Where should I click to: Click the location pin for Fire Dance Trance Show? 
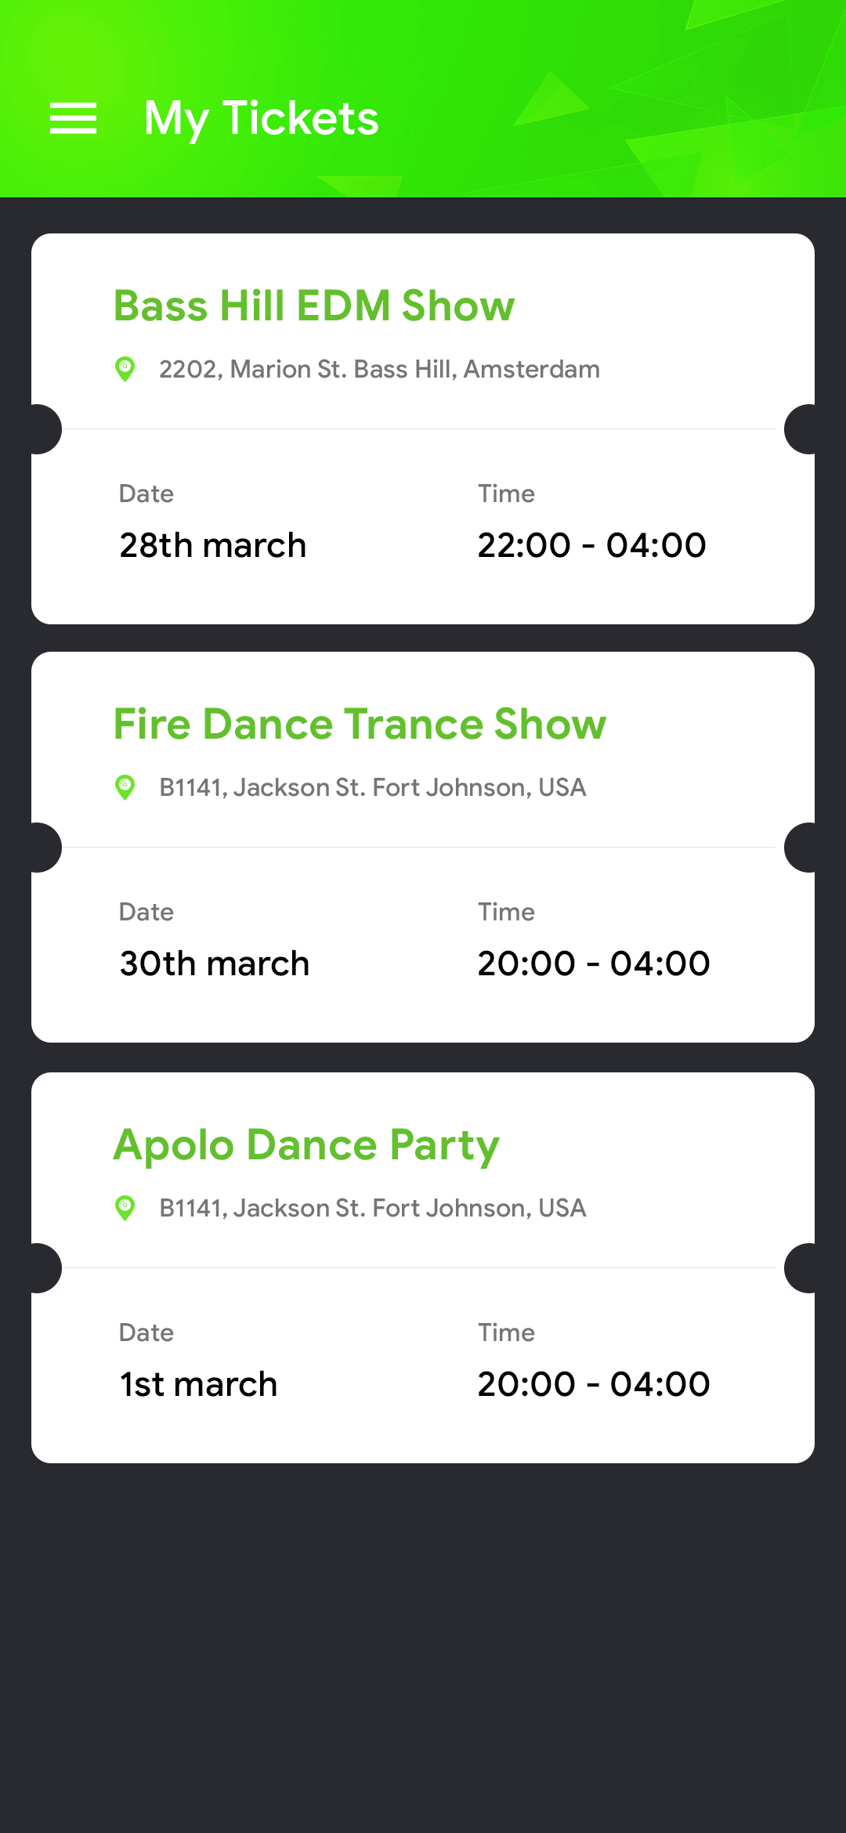(125, 786)
